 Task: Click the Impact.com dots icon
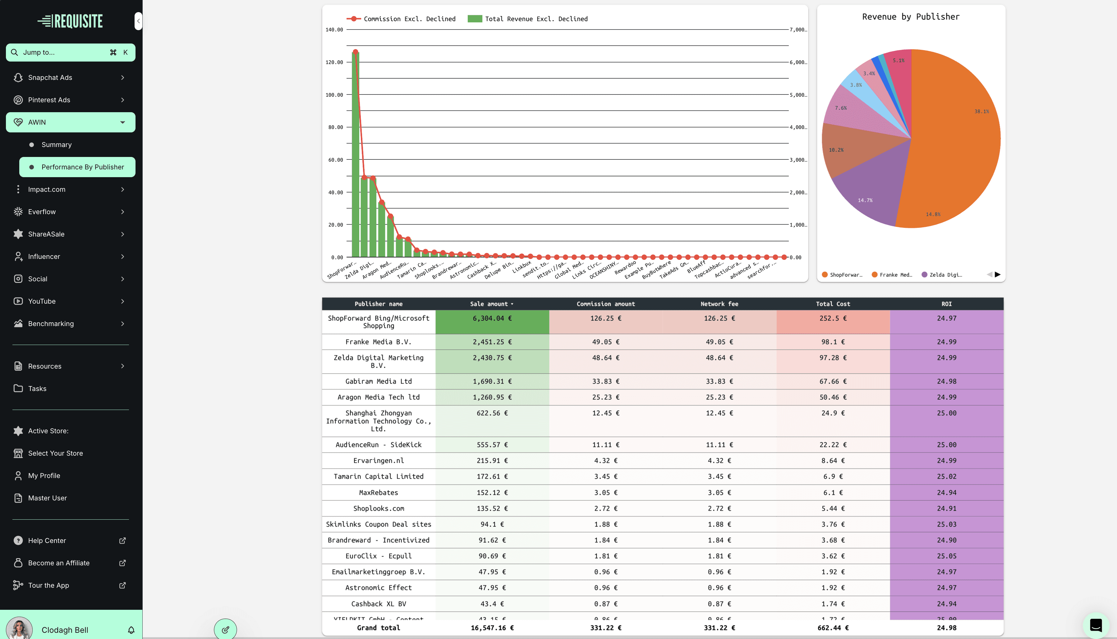pyautogui.click(x=18, y=189)
